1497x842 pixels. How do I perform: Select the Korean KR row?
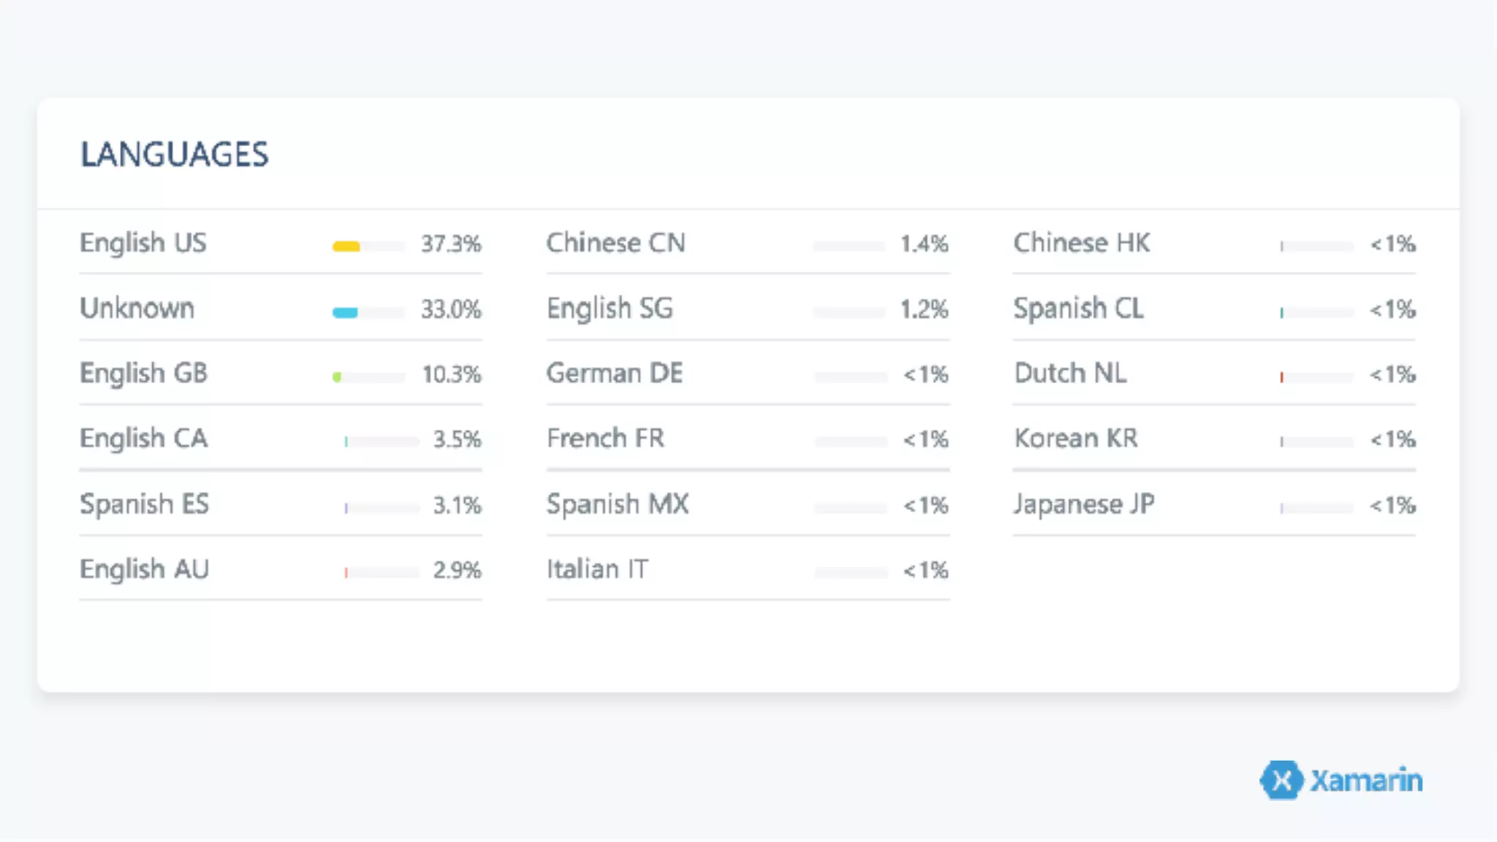(1075, 439)
